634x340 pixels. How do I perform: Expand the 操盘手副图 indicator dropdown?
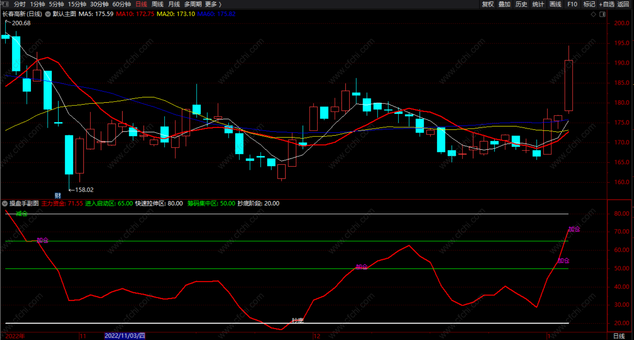pos(5,204)
